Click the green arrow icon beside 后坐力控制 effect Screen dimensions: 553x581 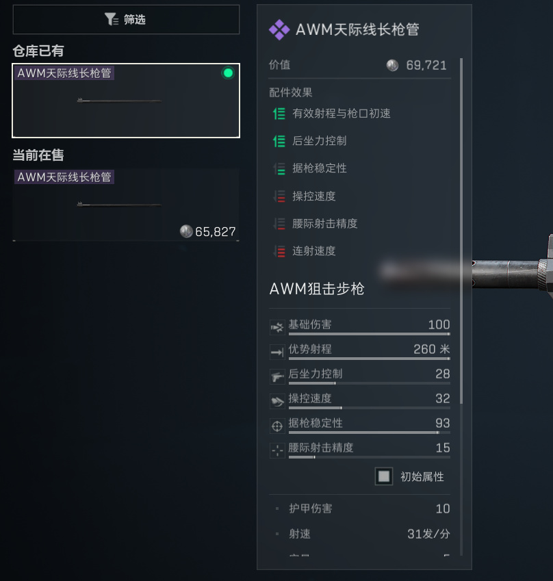point(279,141)
